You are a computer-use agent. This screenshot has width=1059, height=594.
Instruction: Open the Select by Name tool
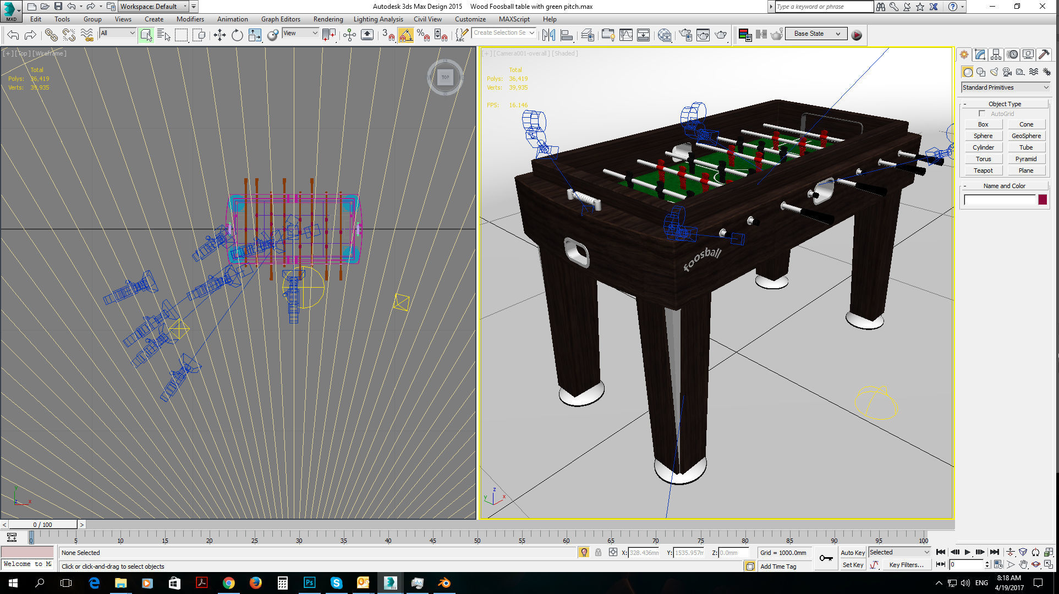click(x=164, y=35)
